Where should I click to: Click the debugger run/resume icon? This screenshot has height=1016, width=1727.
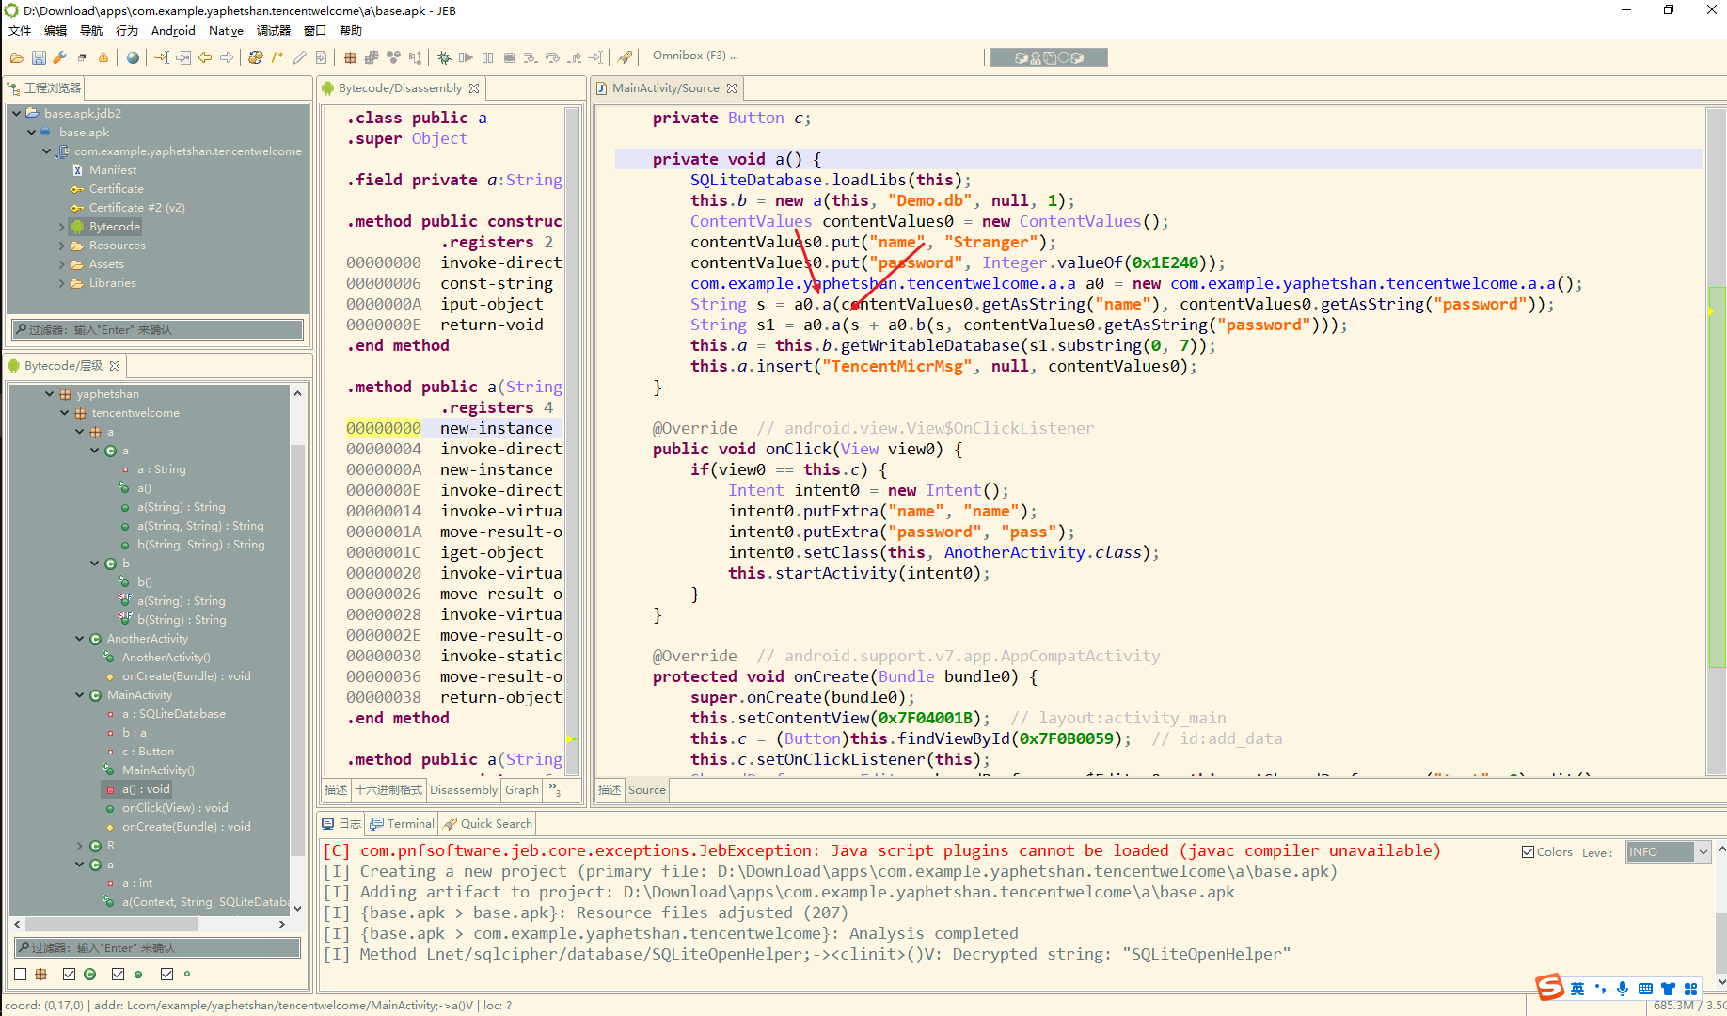(x=466, y=58)
